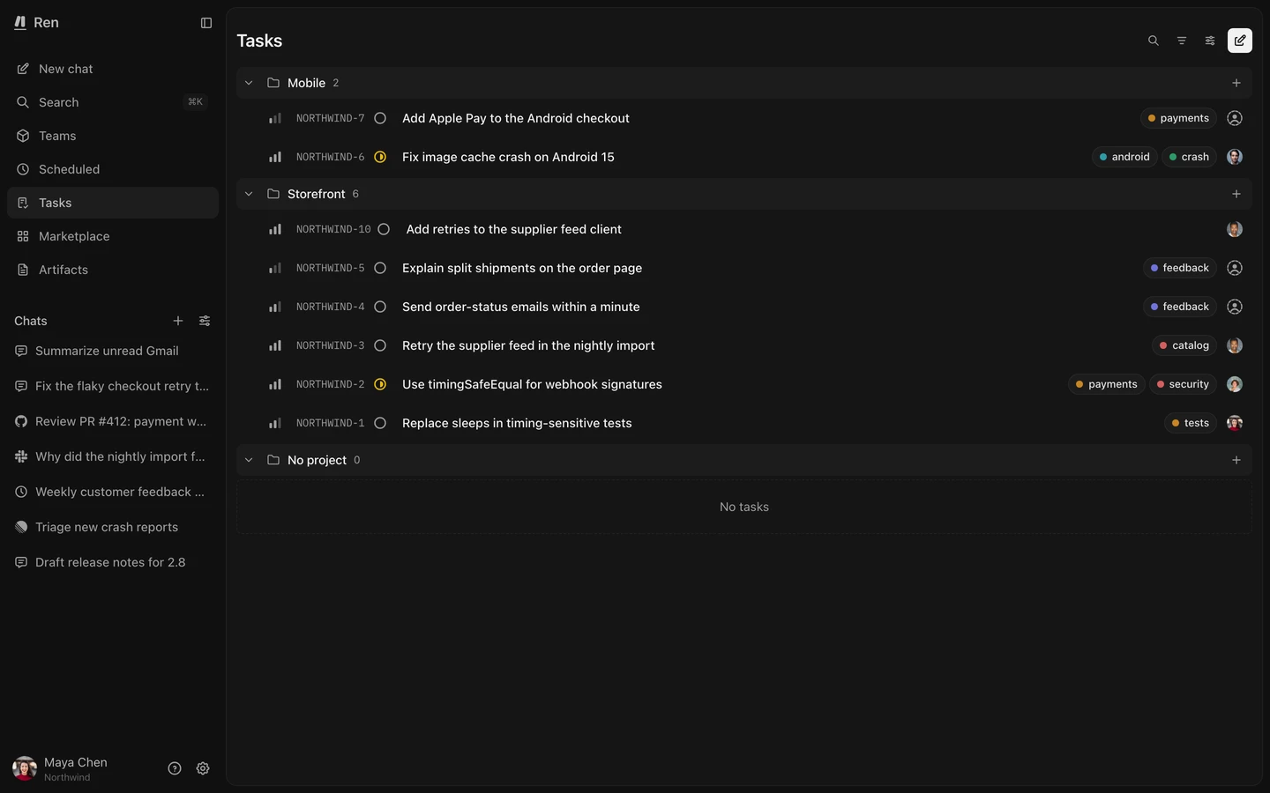
Task: Open the settings gear in the sidebar footer
Action: click(x=203, y=768)
